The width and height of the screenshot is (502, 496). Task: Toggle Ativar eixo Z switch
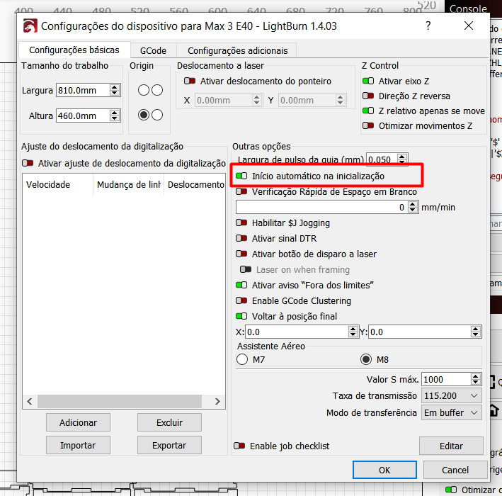368,81
